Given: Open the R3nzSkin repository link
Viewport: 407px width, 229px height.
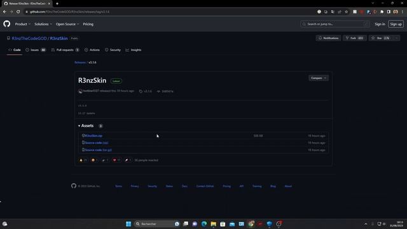Looking at the screenshot, I should click(59, 38).
